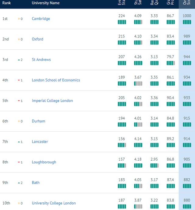Click Durham orange no-change arrow icon
195x210 pixels.
[19, 121]
